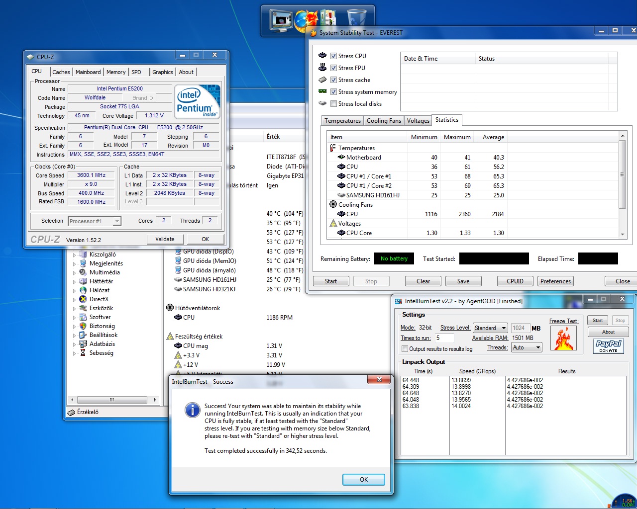Click the tree panel horizontal scrollbar
The width and height of the screenshot is (637, 509).
pos(113,400)
